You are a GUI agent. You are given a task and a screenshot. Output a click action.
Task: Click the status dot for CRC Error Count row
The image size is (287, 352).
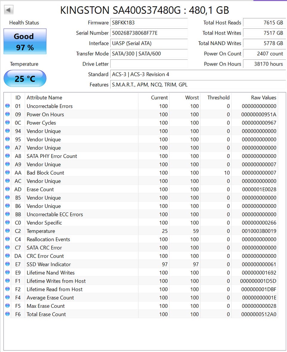[x=7, y=255]
